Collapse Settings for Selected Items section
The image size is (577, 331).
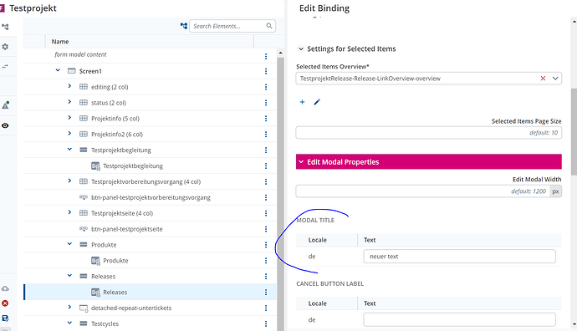click(x=301, y=49)
